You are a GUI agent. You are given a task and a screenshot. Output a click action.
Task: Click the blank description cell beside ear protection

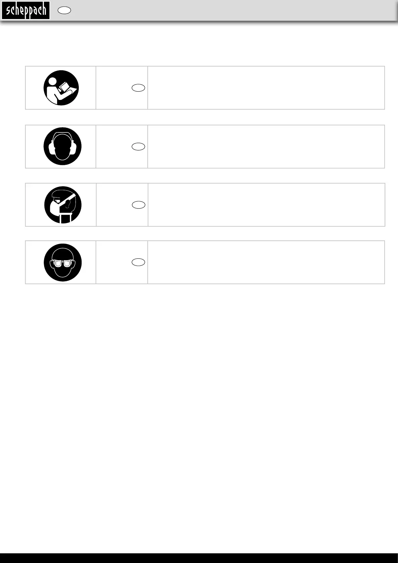pos(266,146)
